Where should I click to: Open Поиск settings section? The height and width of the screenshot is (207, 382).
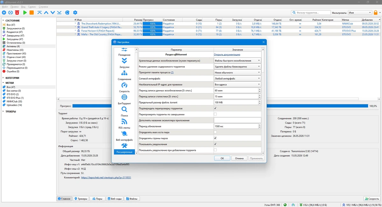[124, 112]
